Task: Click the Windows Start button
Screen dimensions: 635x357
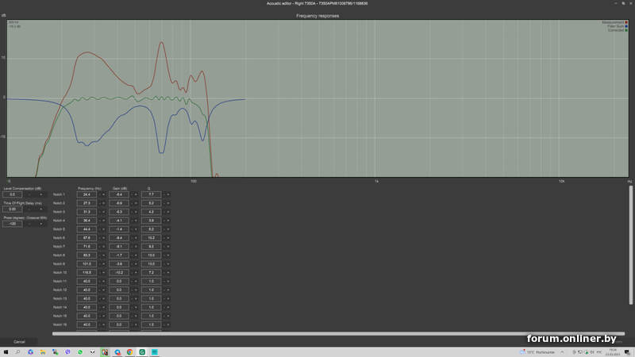Action: pyautogui.click(x=5, y=351)
